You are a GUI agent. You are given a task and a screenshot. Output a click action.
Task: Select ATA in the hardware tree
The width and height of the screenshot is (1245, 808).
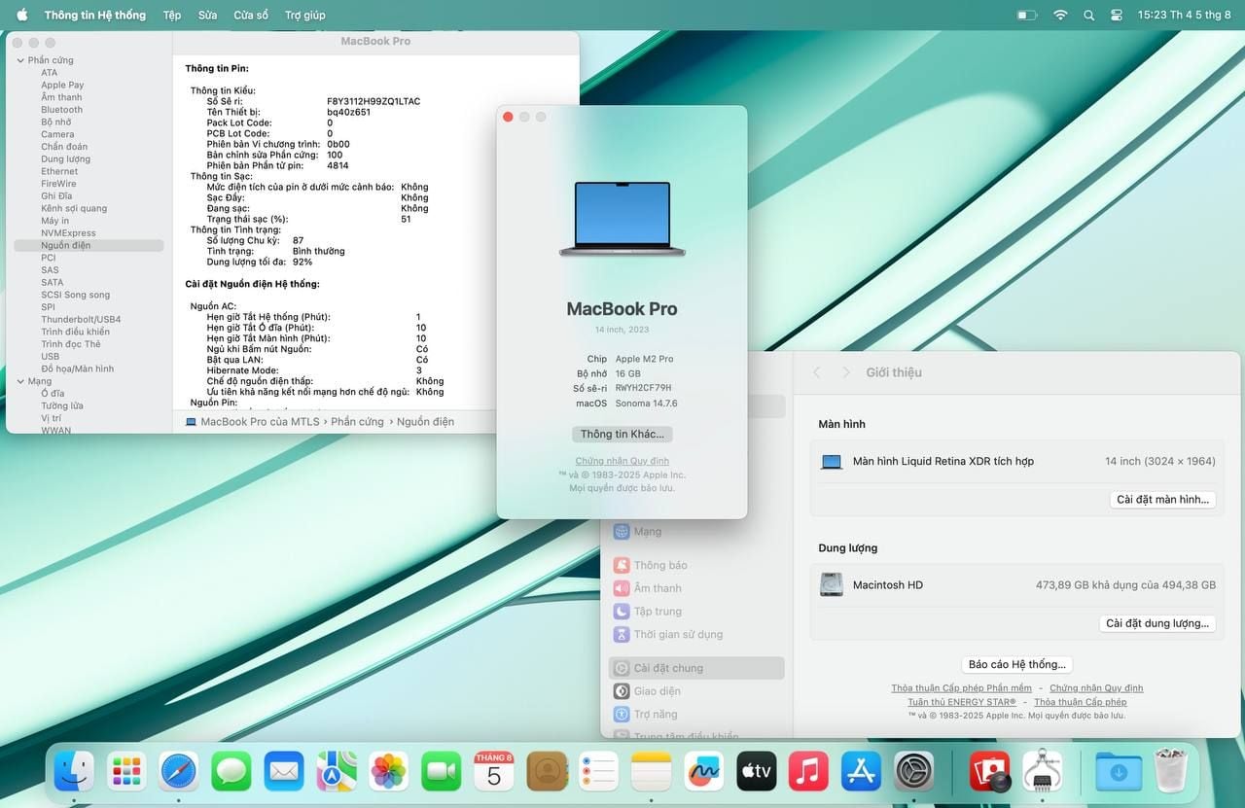(49, 73)
